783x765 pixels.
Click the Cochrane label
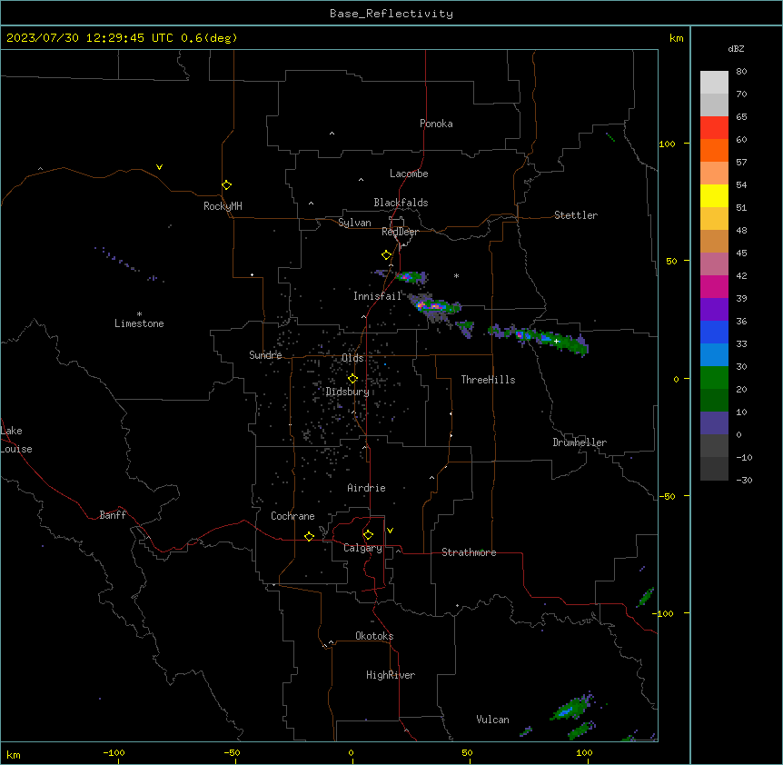click(292, 516)
